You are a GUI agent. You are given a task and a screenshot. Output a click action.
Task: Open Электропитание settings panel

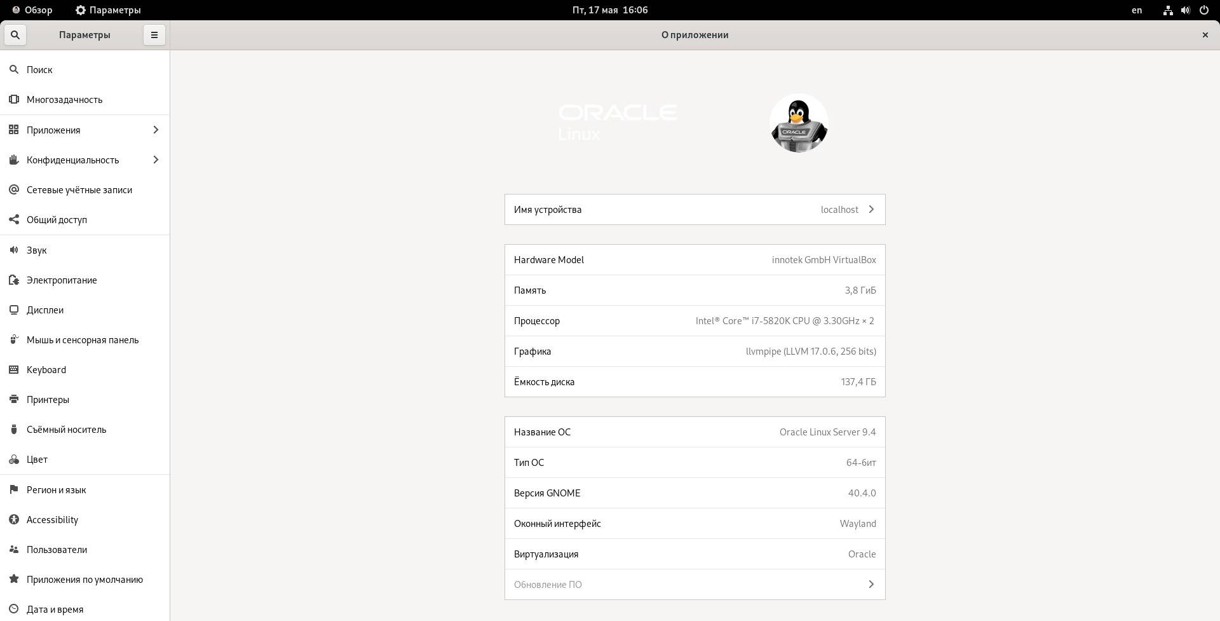[85, 280]
